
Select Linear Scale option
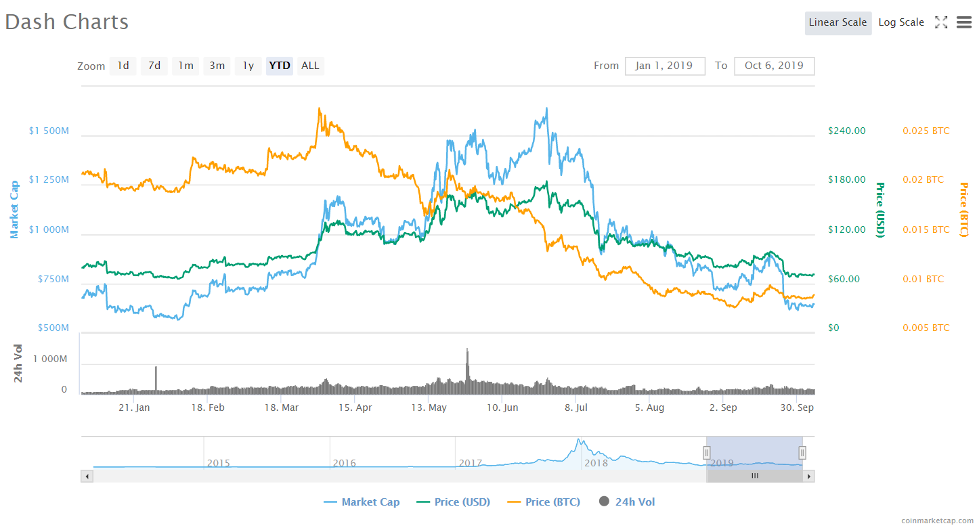pos(837,22)
